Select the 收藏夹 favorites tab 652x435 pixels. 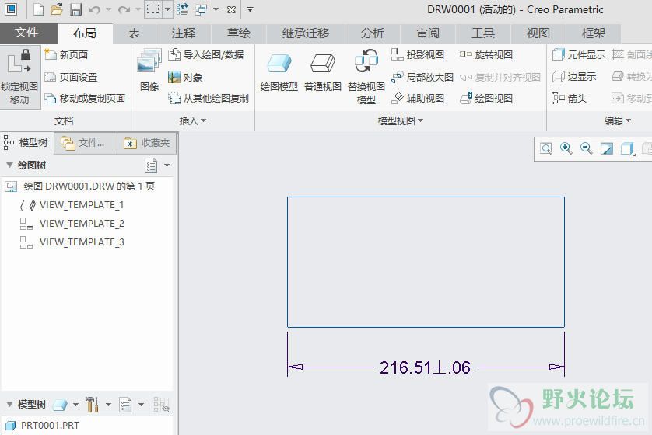coord(147,143)
